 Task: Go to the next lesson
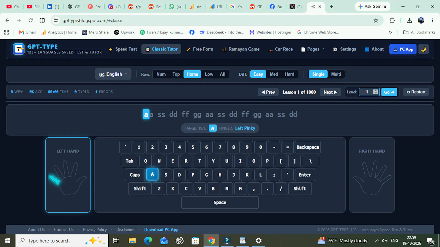(x=330, y=92)
